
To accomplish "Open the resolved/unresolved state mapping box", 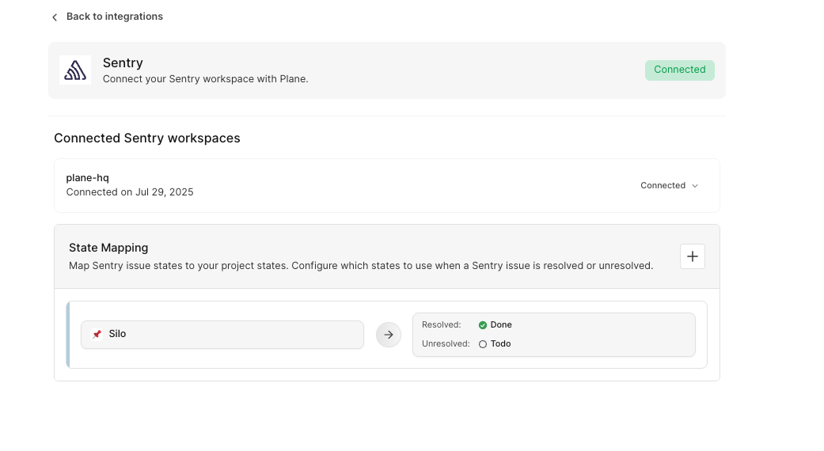I will 554,335.
